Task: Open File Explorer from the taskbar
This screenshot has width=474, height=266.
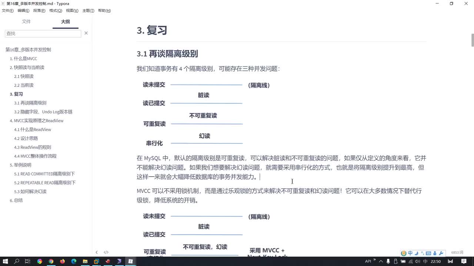Action: (85, 261)
